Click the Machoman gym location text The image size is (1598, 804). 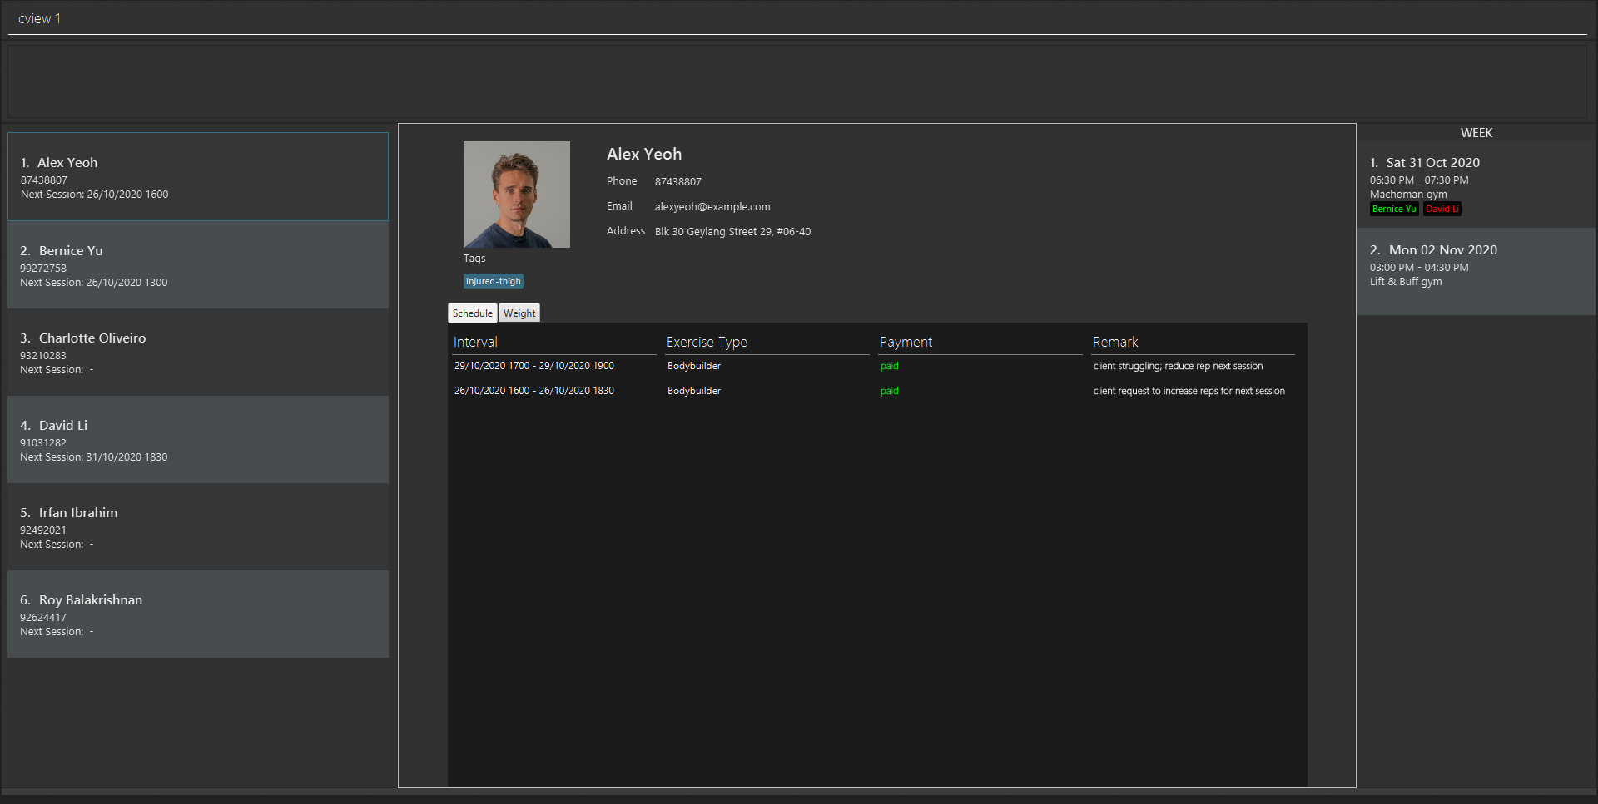point(1408,195)
